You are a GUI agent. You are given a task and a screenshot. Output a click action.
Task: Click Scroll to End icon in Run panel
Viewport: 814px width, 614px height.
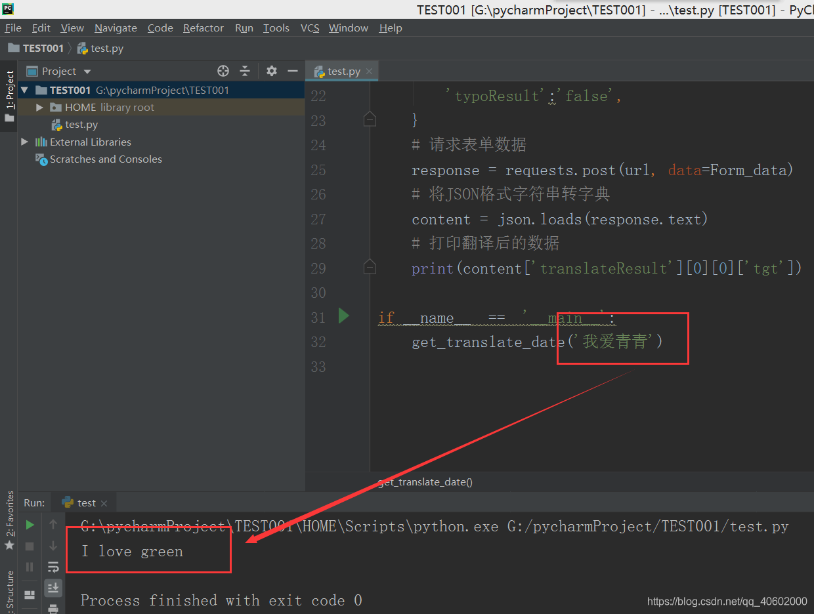(x=53, y=588)
